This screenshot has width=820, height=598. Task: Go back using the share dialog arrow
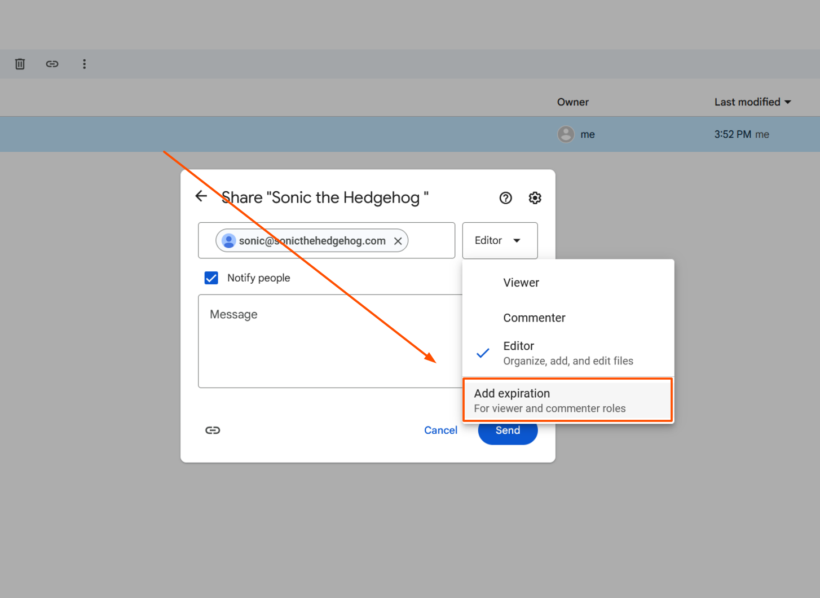(x=201, y=196)
